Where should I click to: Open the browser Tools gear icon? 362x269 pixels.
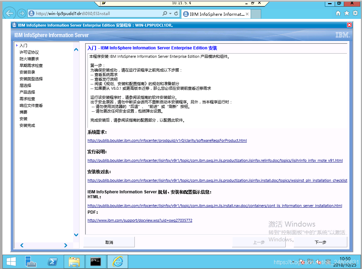click(356, 13)
